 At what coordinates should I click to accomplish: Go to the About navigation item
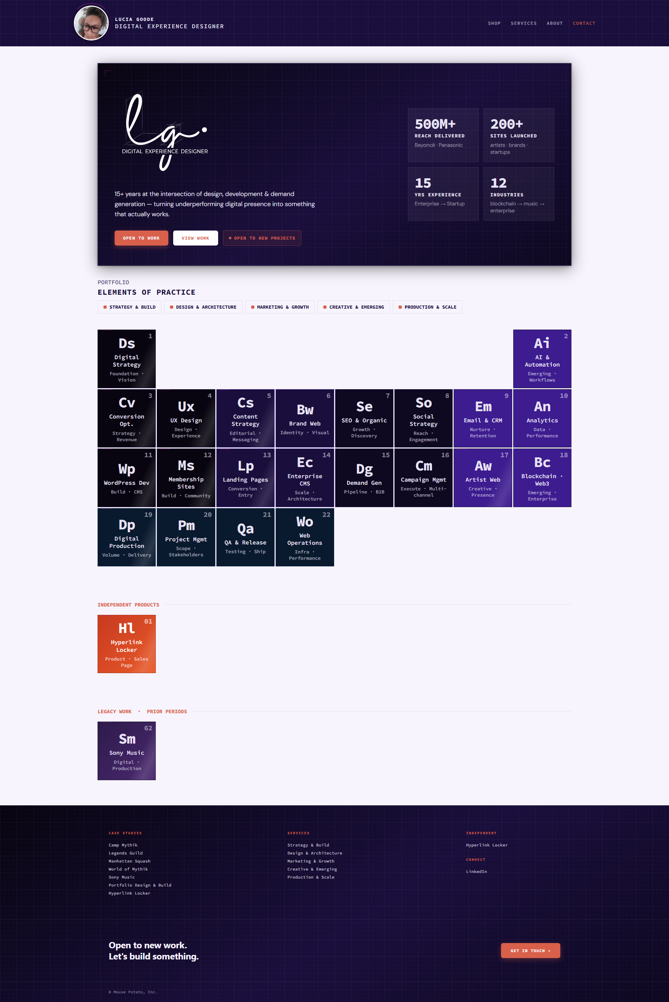tap(555, 23)
